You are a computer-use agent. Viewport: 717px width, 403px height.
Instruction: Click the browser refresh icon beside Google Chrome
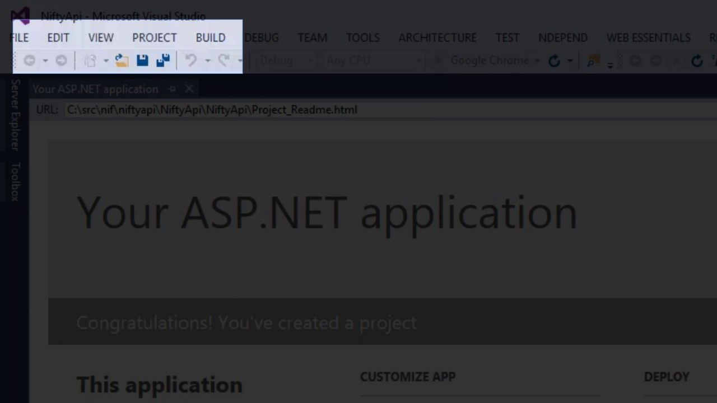pos(554,60)
